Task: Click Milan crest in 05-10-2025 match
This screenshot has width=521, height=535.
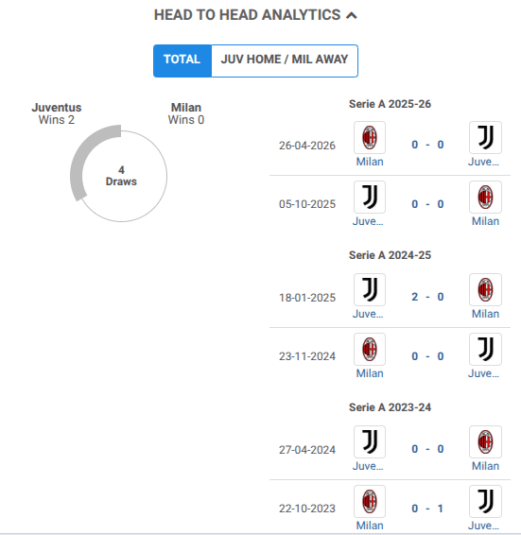Action: point(485,198)
